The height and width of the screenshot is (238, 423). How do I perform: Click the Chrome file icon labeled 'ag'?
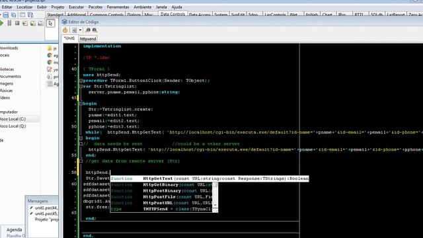pyautogui.click(x=50, y=55)
